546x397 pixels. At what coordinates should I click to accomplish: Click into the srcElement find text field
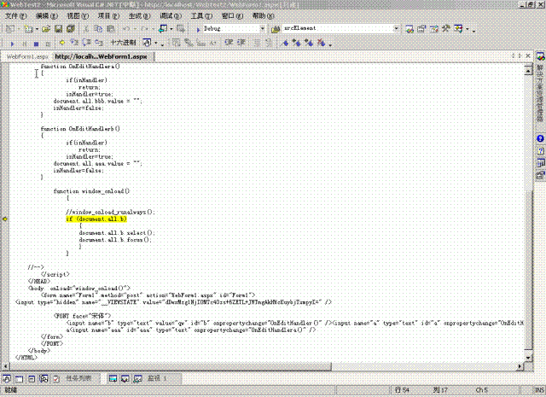click(x=337, y=28)
